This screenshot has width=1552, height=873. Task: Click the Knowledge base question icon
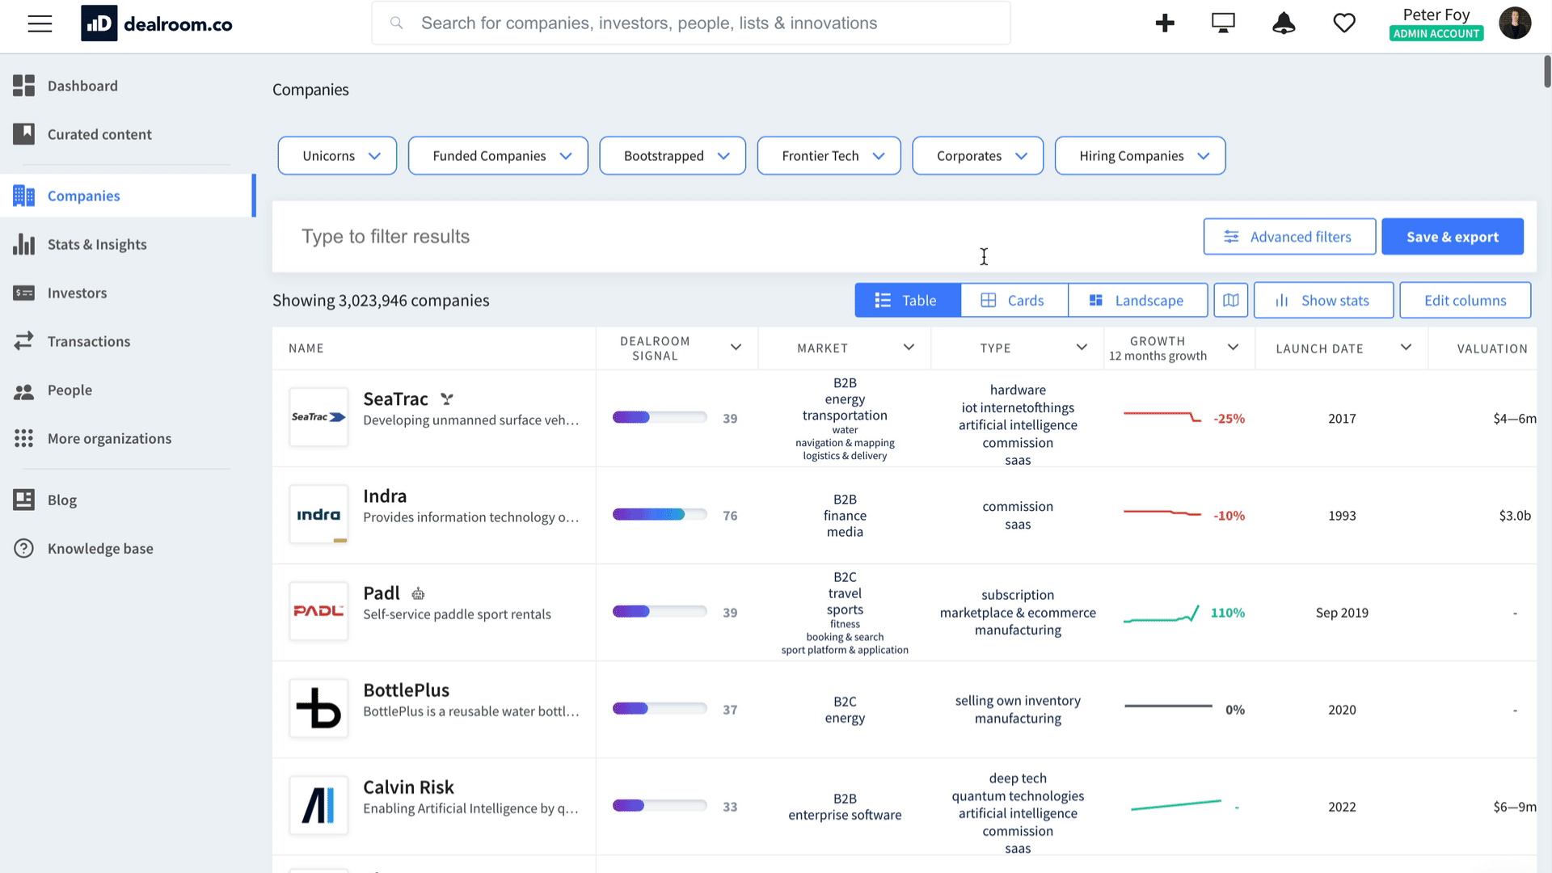pyautogui.click(x=24, y=548)
